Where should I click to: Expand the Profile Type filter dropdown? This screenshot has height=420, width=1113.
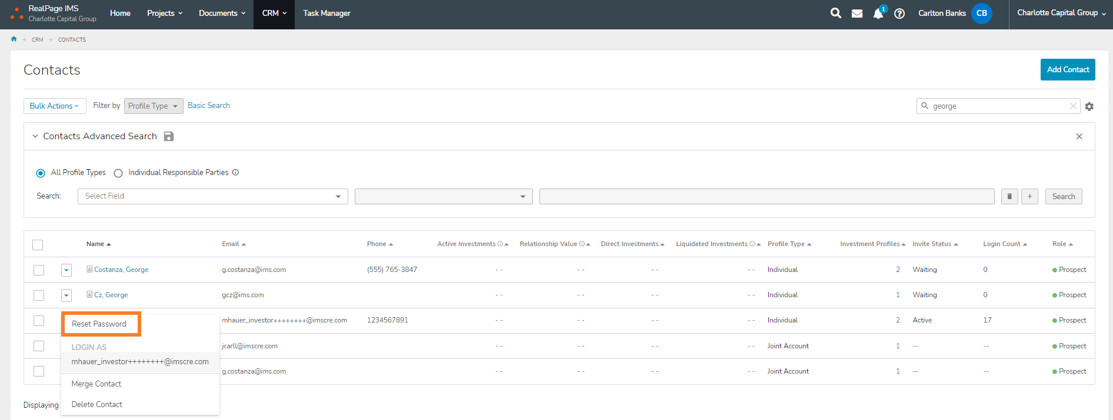153,106
